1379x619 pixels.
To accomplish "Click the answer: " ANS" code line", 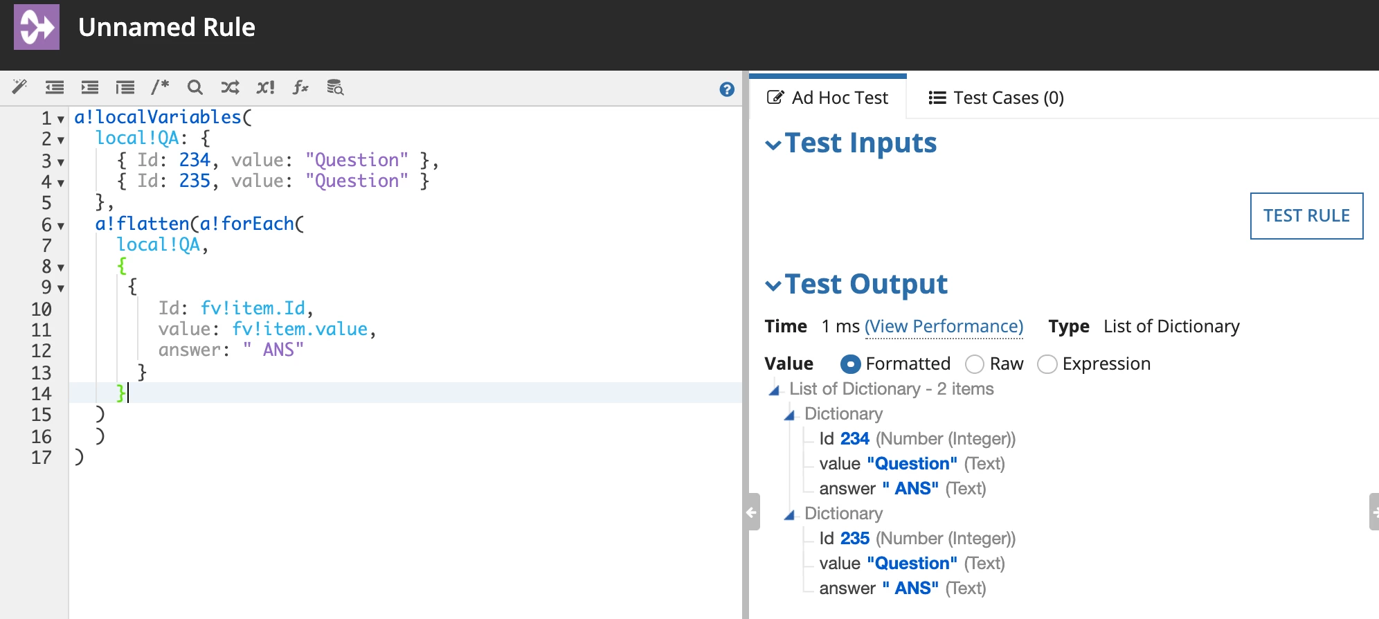I will pos(231,350).
